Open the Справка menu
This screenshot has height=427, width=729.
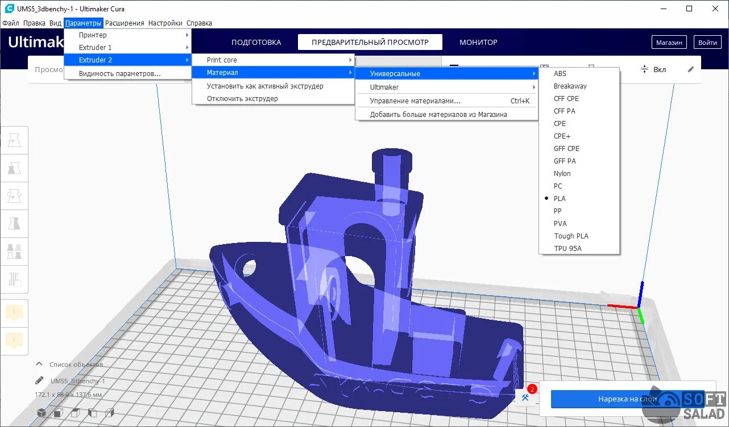click(199, 23)
